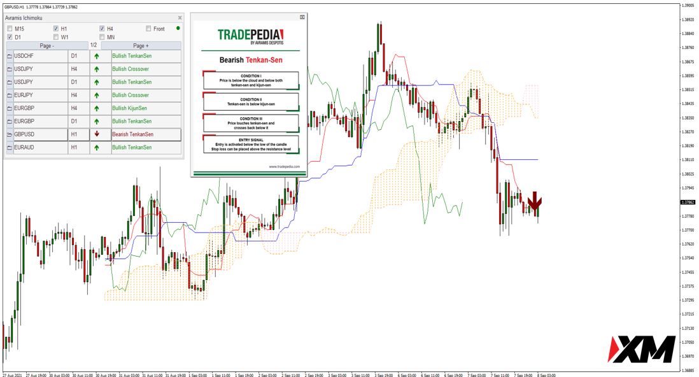699x377 pixels.
Task: Click the green up arrow in USDJPY H4 row
Action: coord(97,69)
